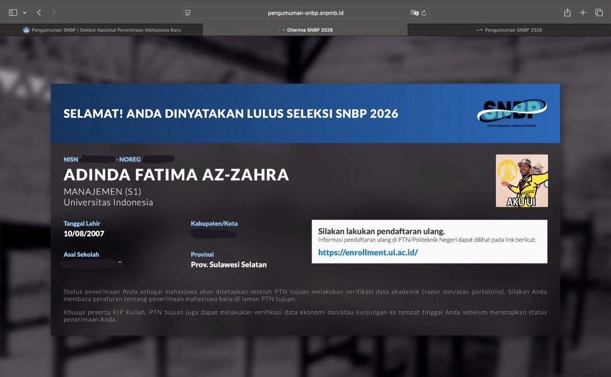Open the enrollment.ui.ac.id link
Screen dimensions: 611x377
(x=368, y=252)
